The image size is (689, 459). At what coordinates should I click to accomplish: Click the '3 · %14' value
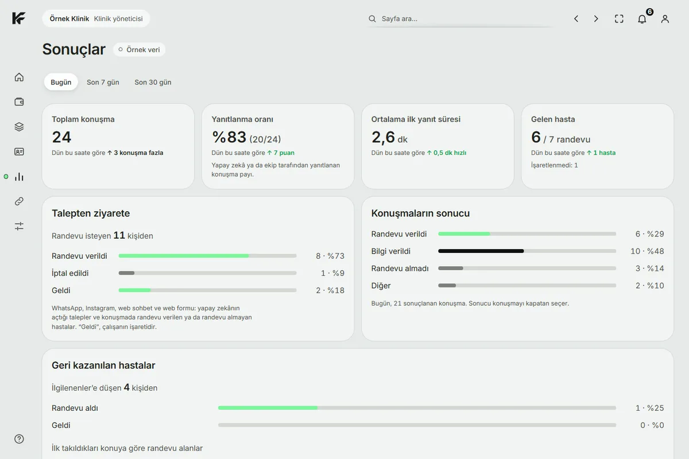[649, 269]
